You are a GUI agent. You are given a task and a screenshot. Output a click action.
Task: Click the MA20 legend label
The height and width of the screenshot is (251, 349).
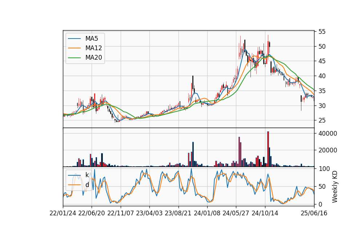point(93,58)
